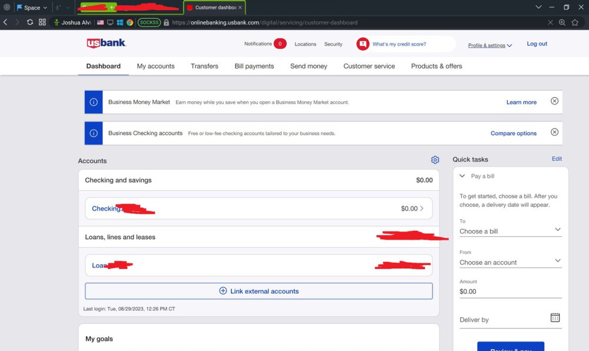The width and height of the screenshot is (589, 351).
Task: Open the Notifications counter badge
Action: tap(280, 44)
